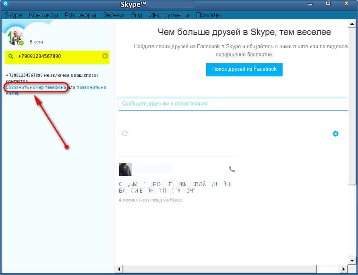Click the horizontal scrollbar left arrow

tap(119, 269)
